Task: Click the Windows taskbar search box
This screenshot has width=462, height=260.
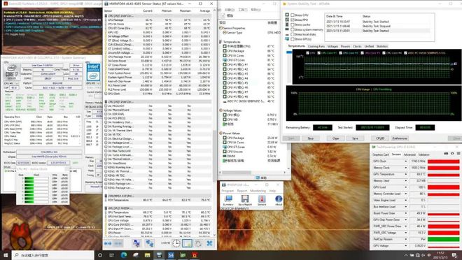Action: point(53,255)
